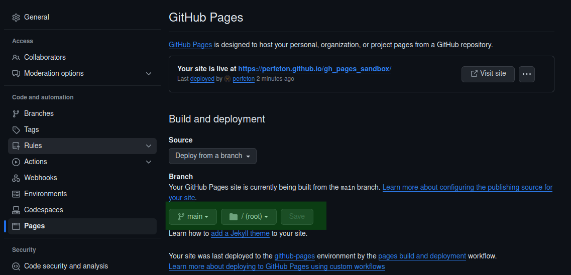Open Tags settings item

[x=82, y=129]
